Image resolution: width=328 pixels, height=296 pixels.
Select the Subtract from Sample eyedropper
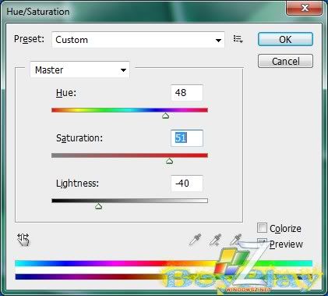click(236, 240)
